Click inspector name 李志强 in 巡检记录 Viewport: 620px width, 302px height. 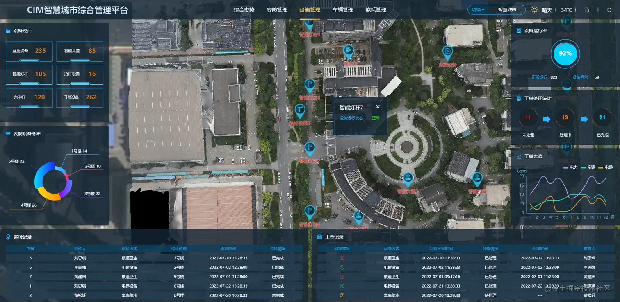click(80, 268)
